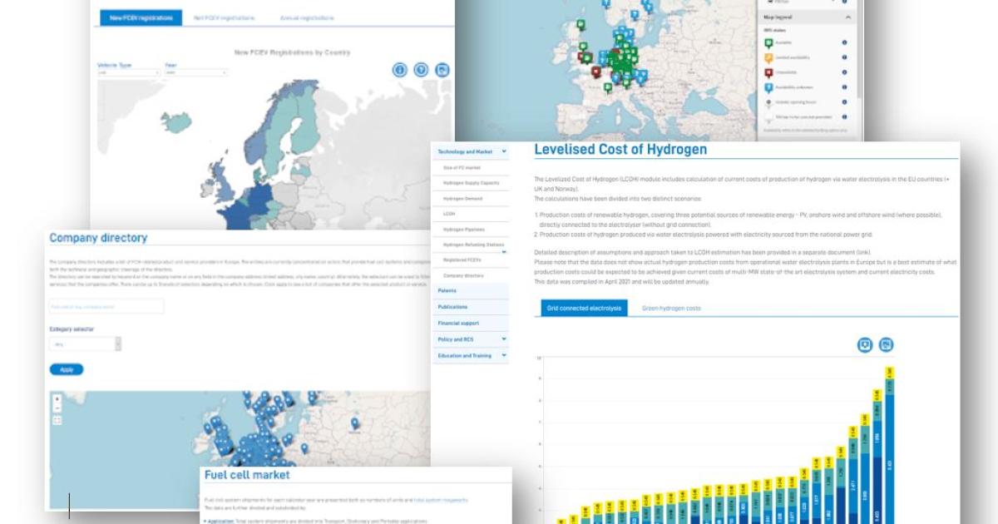Click the info icon above FCEV map
Screen dimensions: 998x524
(x=399, y=70)
